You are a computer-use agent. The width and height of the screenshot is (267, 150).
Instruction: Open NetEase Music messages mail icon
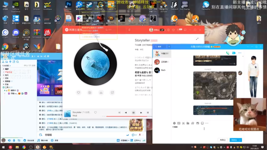pos(178,30)
